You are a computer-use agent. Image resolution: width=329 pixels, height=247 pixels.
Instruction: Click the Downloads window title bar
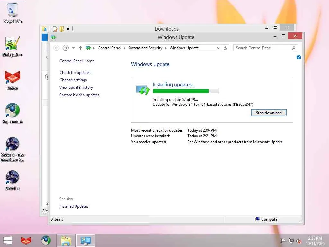click(x=167, y=29)
